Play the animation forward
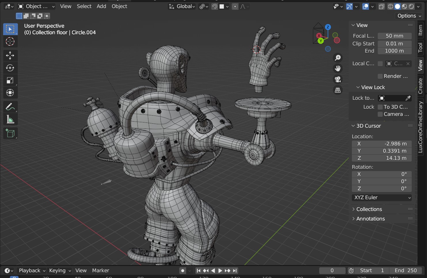The width and height of the screenshot is (427, 278). click(x=220, y=271)
